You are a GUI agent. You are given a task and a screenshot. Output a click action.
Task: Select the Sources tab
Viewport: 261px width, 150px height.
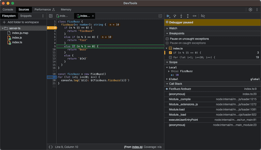24,10
